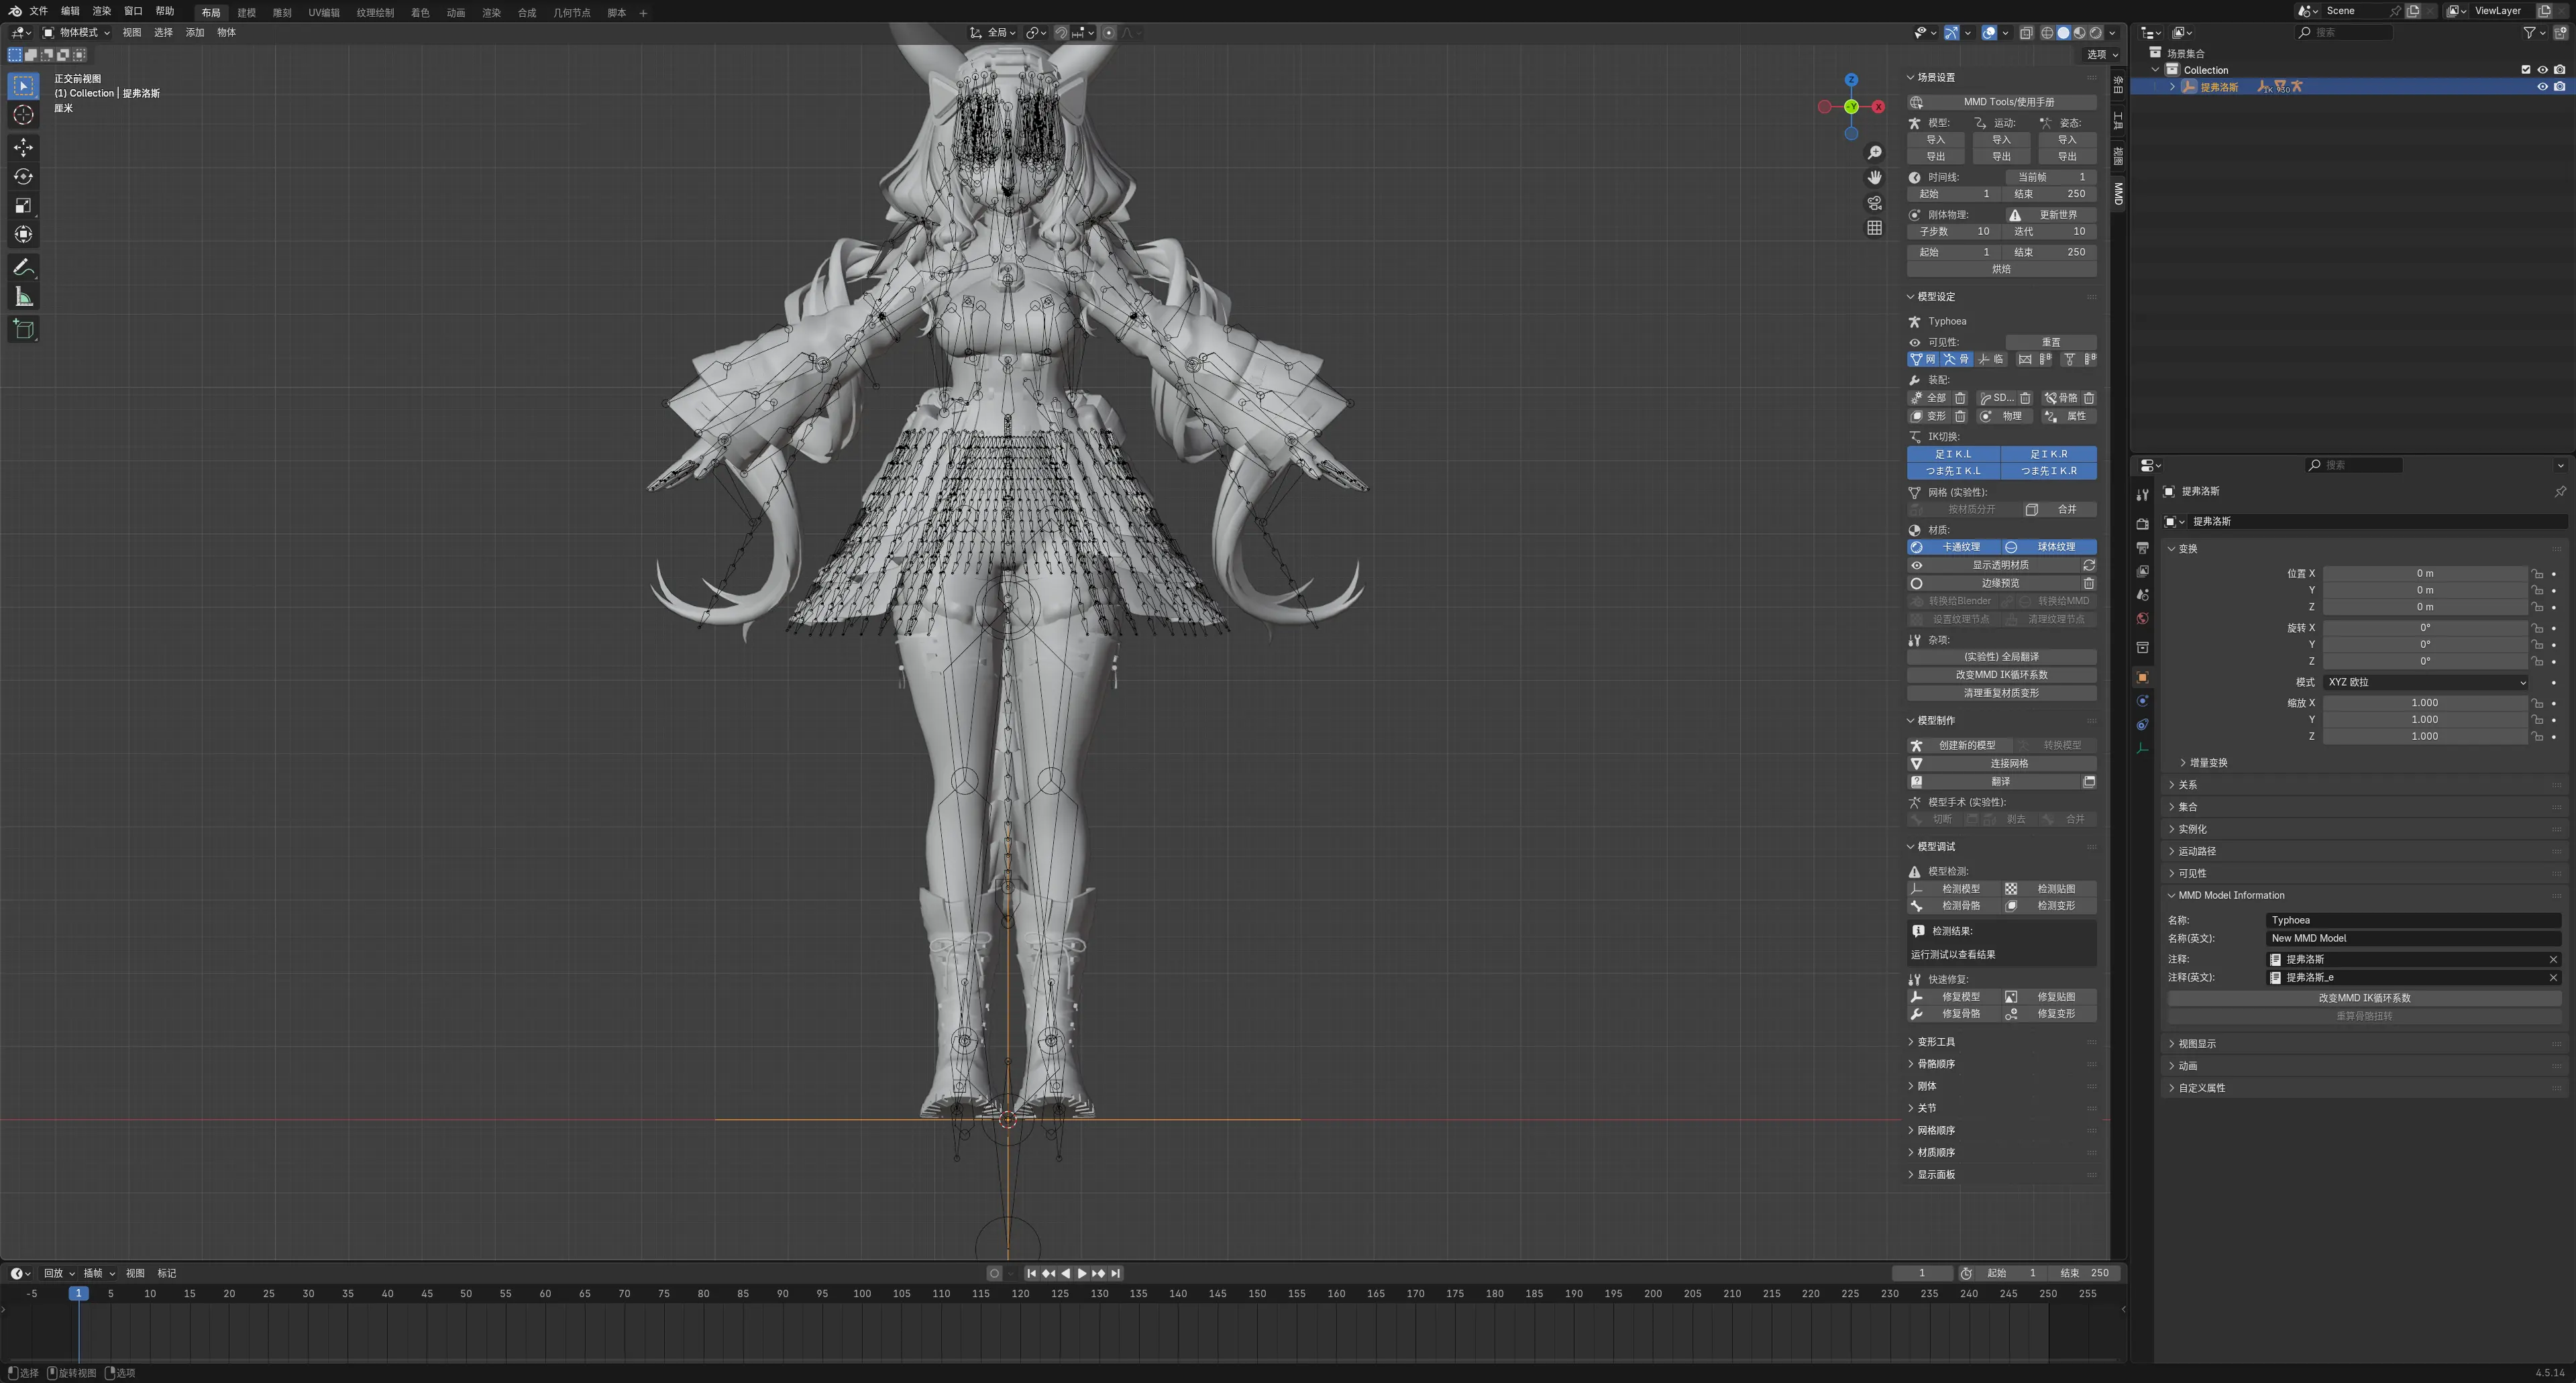2576x1383 pixels.
Task: Toggle camera view with the camera icon
Action: 1874,203
